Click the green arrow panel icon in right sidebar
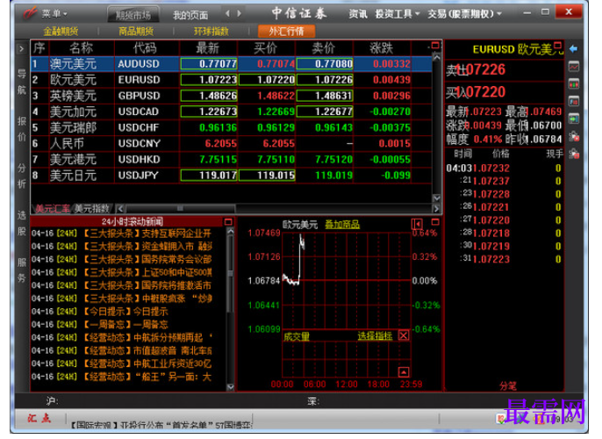The height and width of the screenshot is (439, 602). pos(574,119)
